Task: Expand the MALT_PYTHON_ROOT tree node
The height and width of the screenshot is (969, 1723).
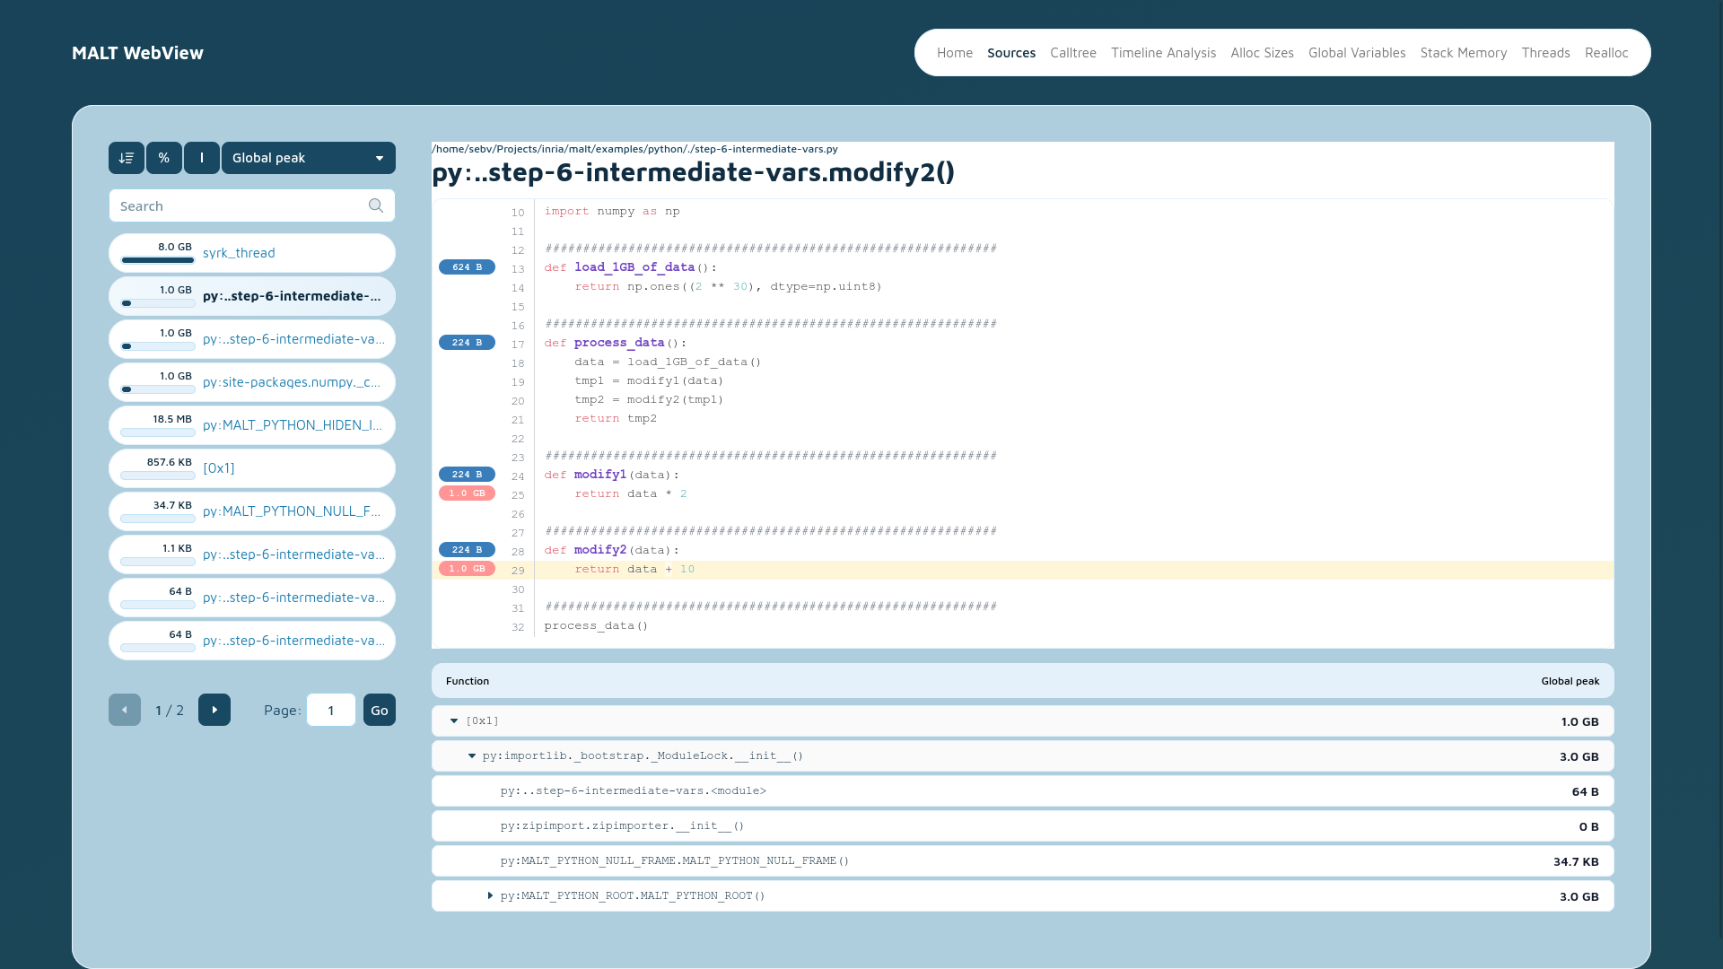Action: (490, 895)
